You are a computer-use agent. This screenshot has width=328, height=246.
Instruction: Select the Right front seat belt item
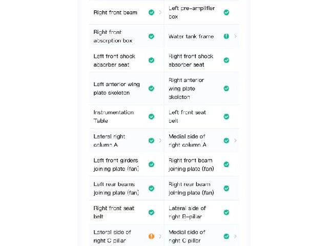[127, 212]
